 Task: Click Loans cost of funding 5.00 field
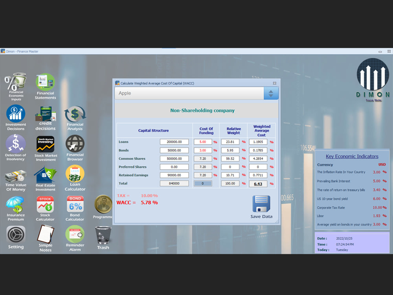[203, 142]
